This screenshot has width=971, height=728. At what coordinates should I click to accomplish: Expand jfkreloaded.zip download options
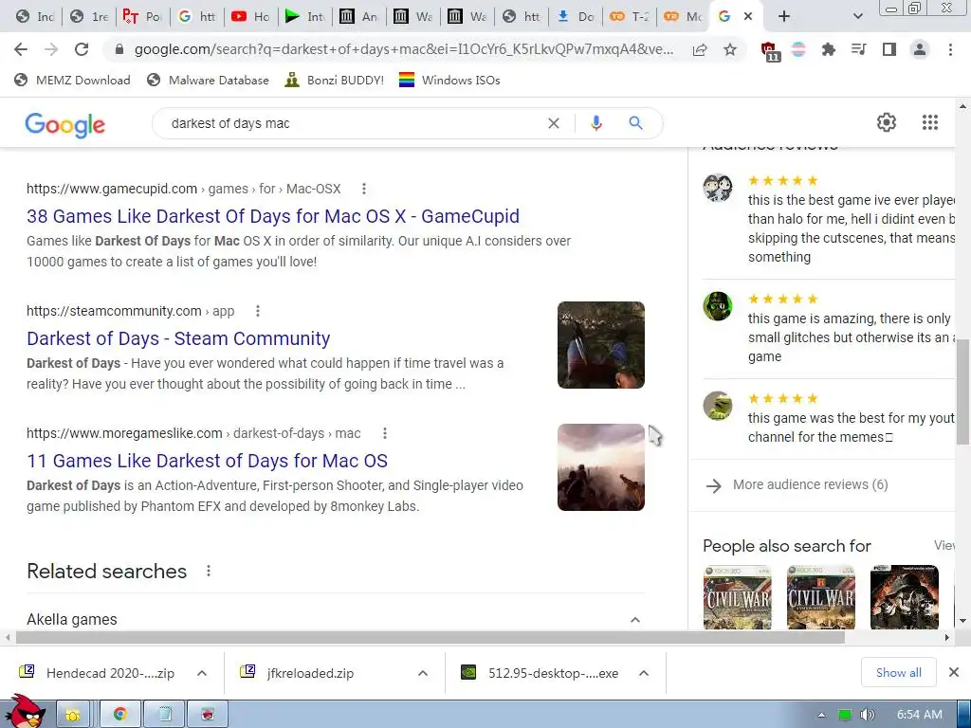[x=423, y=673]
